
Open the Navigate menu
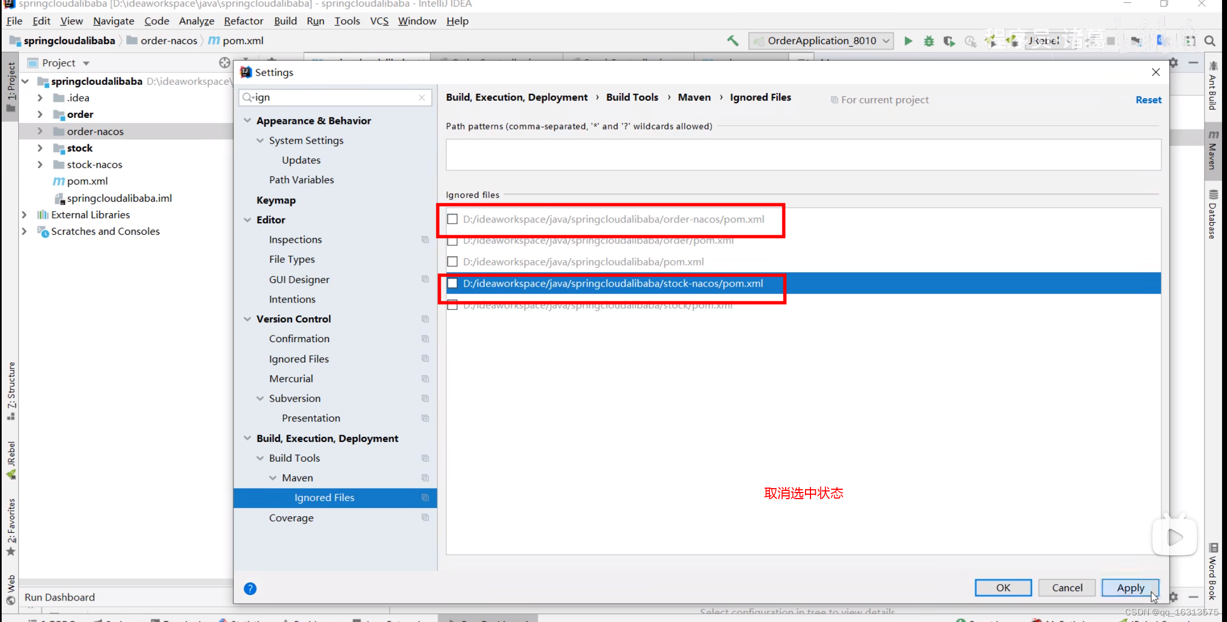click(x=113, y=21)
